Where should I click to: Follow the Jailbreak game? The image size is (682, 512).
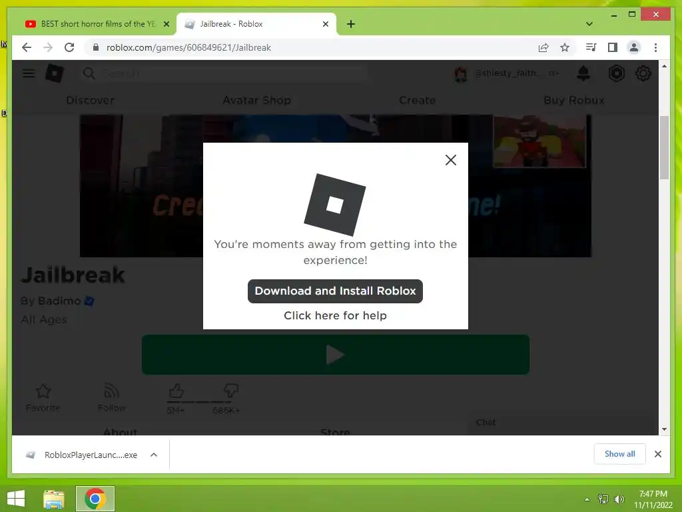(112, 397)
